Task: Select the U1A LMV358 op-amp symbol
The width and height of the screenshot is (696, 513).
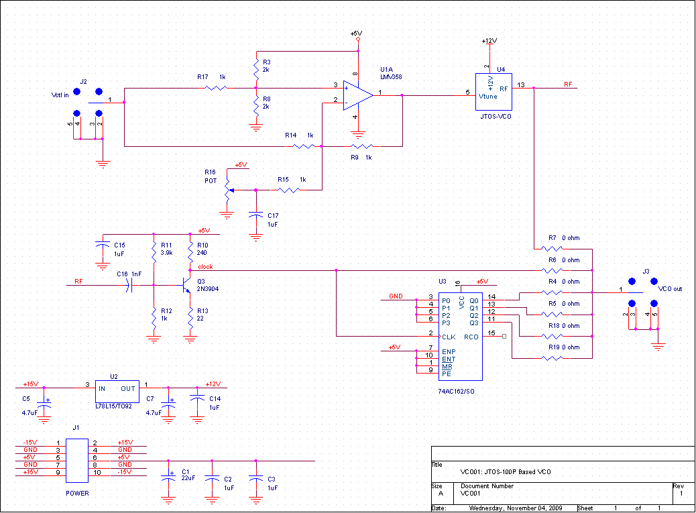Action: point(357,95)
